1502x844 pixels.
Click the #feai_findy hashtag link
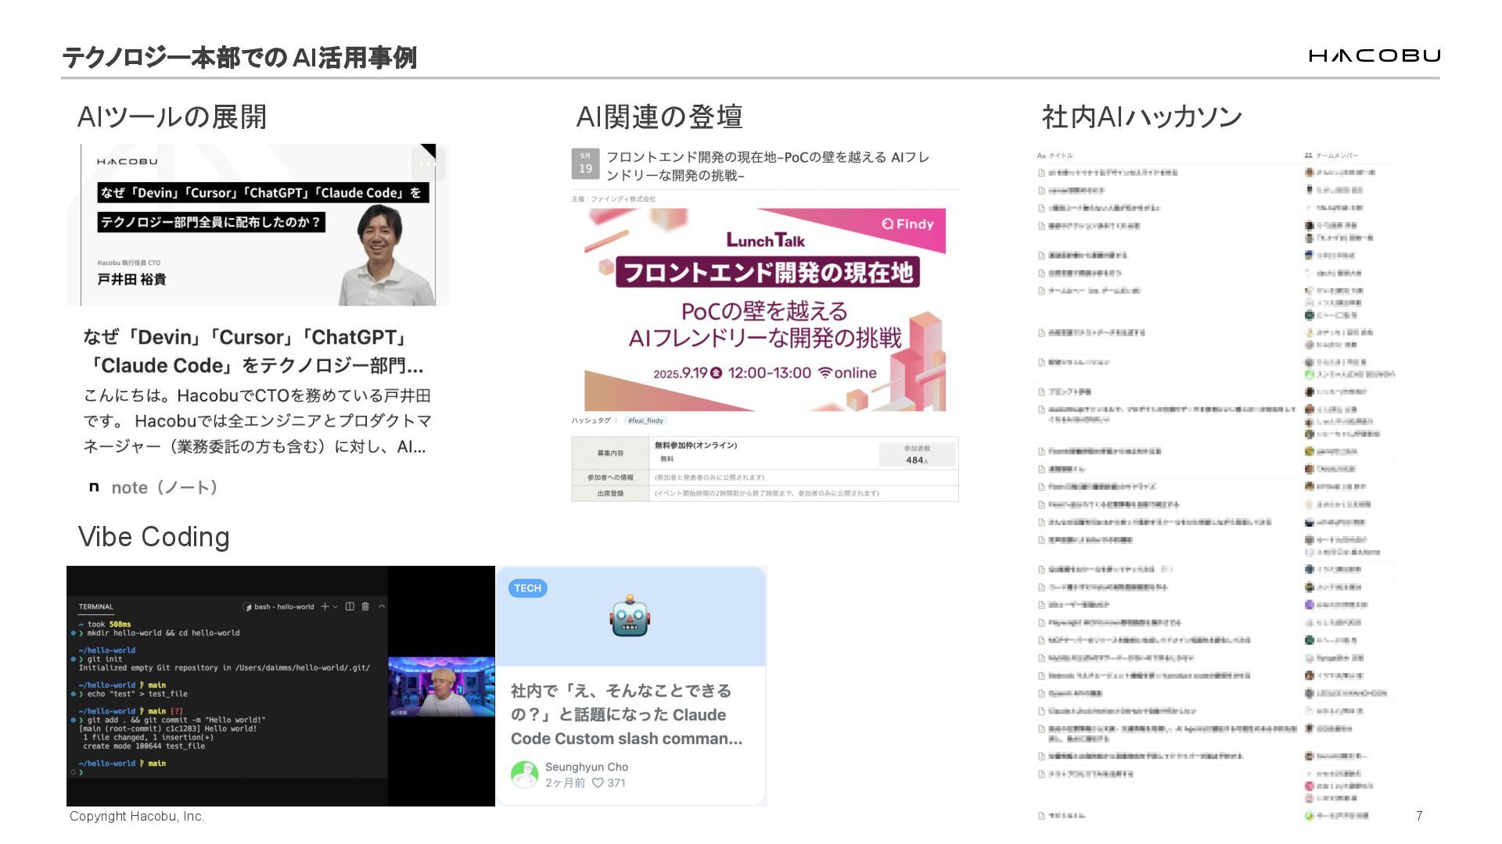645,420
